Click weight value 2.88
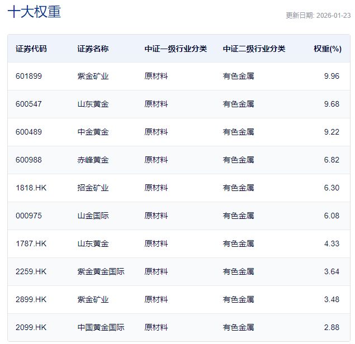The height and width of the screenshot is (344, 355). 332,327
